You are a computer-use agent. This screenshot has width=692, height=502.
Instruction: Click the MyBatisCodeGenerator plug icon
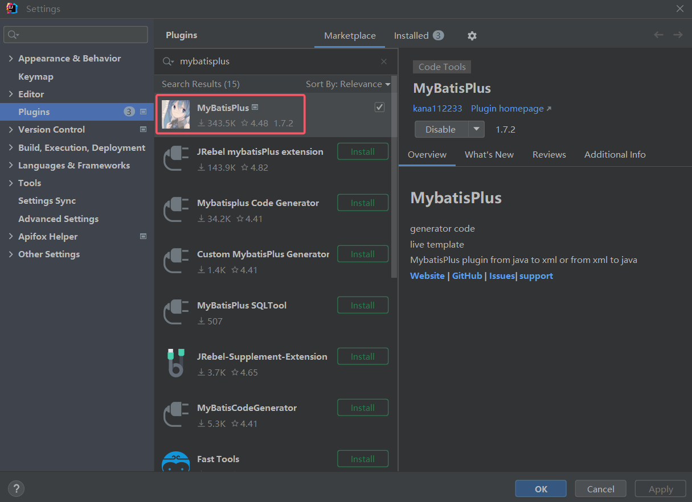point(175,415)
